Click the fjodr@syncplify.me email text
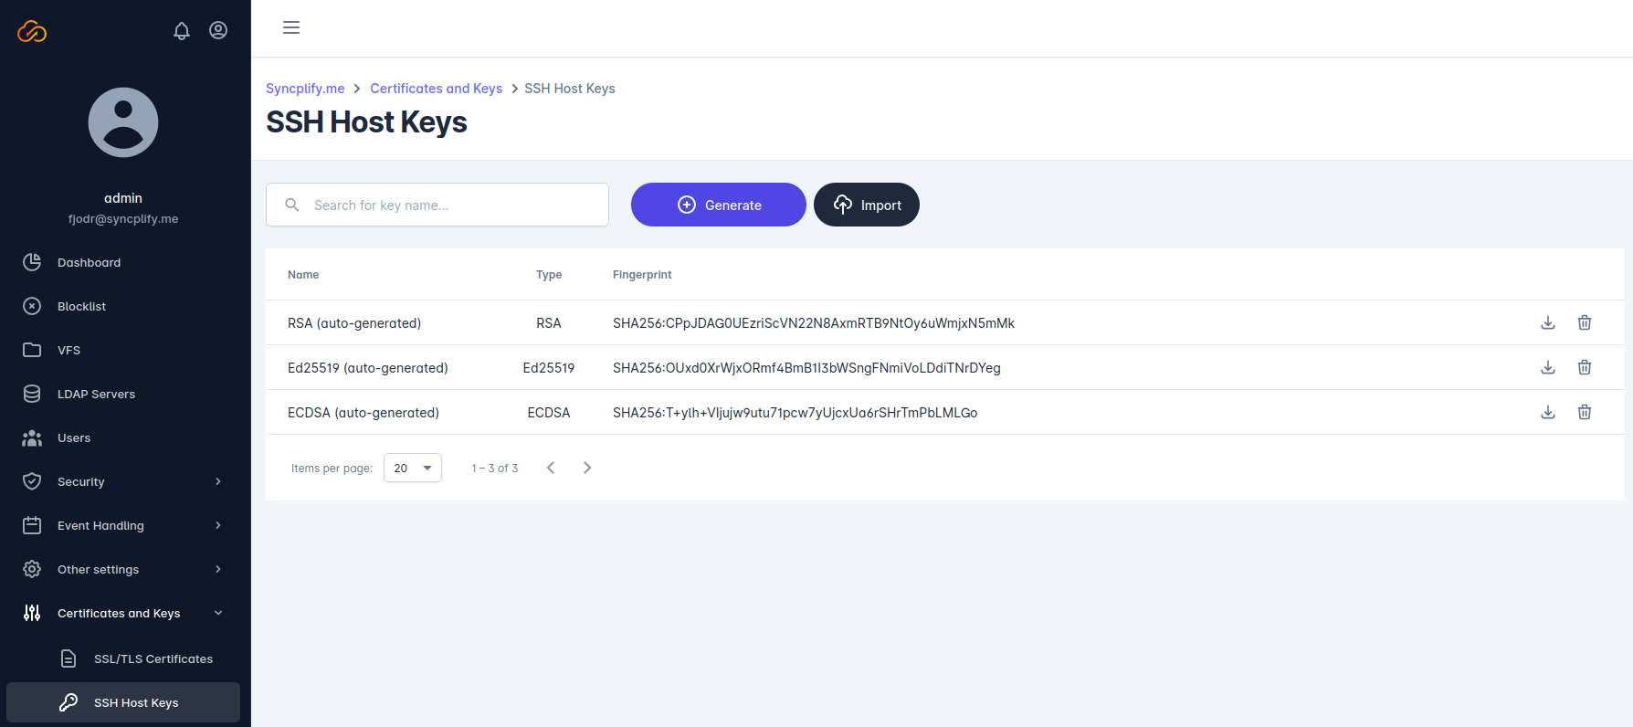1633x727 pixels. [x=123, y=219]
